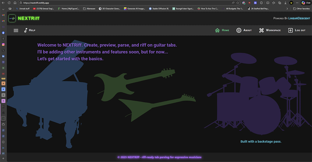Open LinkedIn in the browser sidebar

click(3, 56)
